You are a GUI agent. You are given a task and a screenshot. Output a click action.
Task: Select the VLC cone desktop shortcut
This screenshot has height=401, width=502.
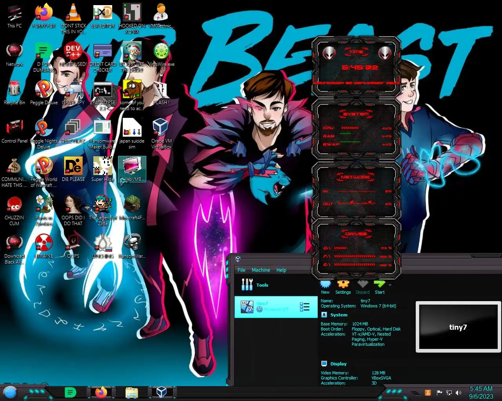click(73, 19)
